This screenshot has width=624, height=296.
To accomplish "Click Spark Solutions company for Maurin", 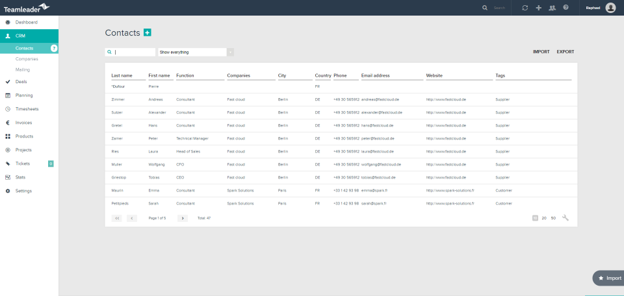I will [x=240, y=191].
